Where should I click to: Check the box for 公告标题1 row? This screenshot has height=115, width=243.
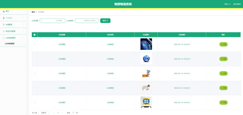[x=34, y=102]
